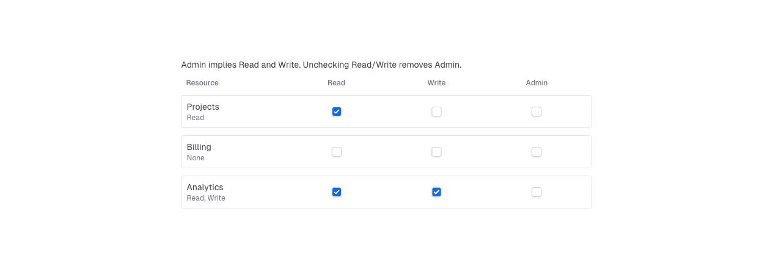Uncheck the Read permission for Projects
Screen dimensions: 773x267
coord(337,112)
